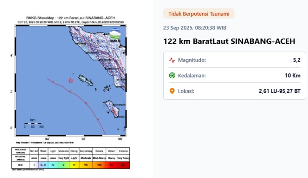Click the 23 Sep 2025 timestamp text
The height and width of the screenshot is (178, 308).
(195, 27)
